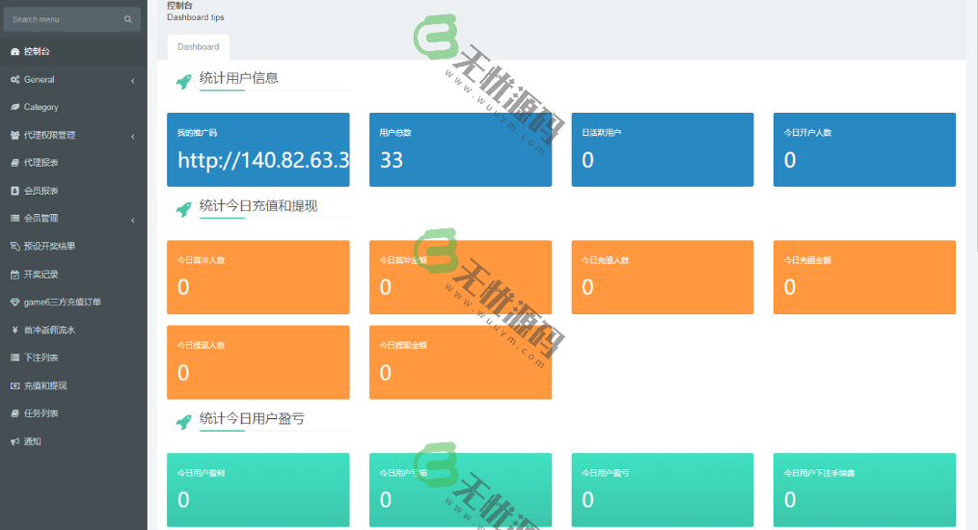
Task: Focus the Search menu input field
Action: click(63, 19)
